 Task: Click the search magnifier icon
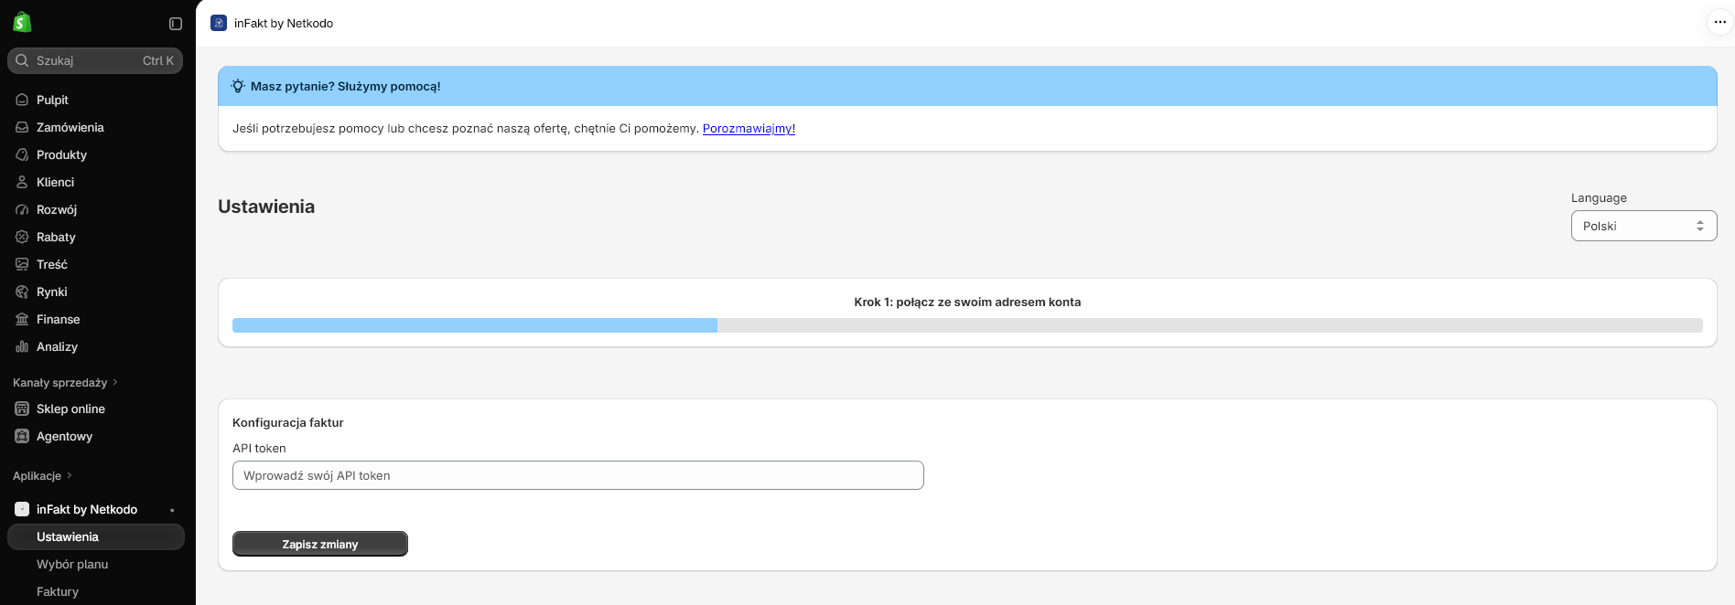click(x=22, y=60)
